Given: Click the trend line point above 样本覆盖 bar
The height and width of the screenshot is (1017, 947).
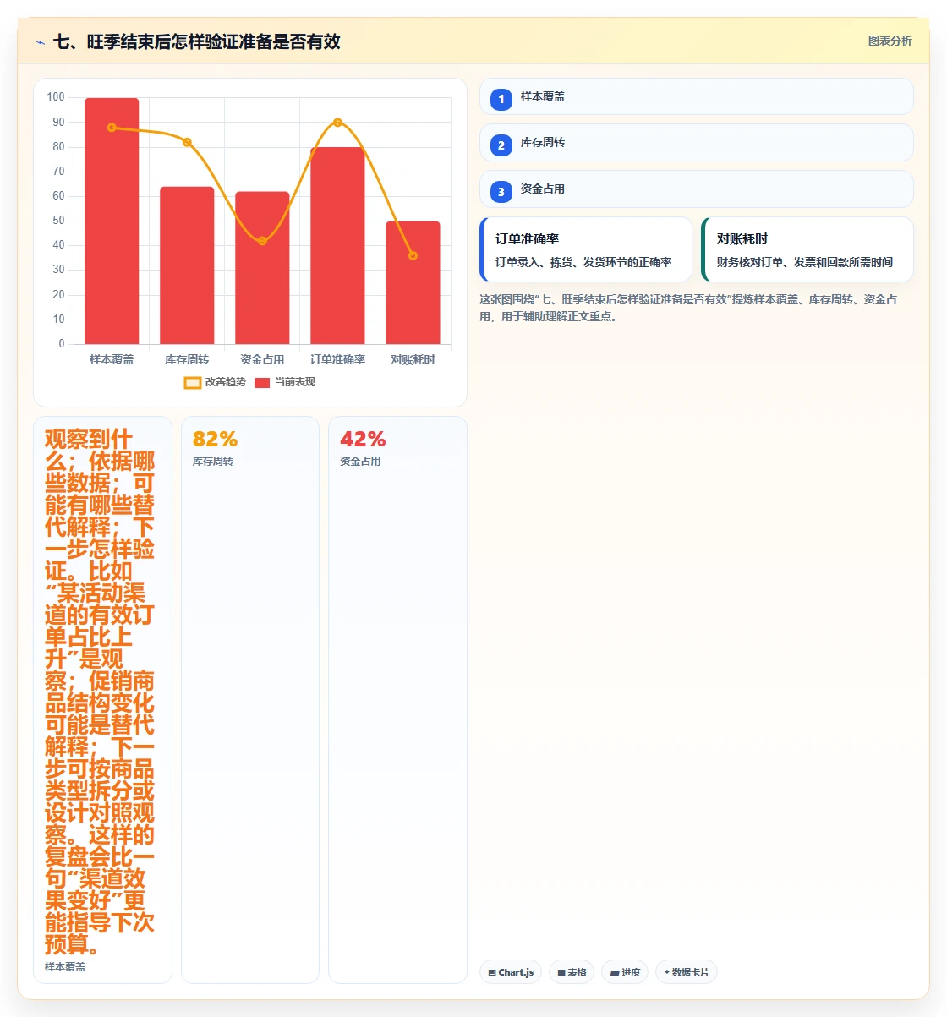Looking at the screenshot, I should click(x=112, y=128).
